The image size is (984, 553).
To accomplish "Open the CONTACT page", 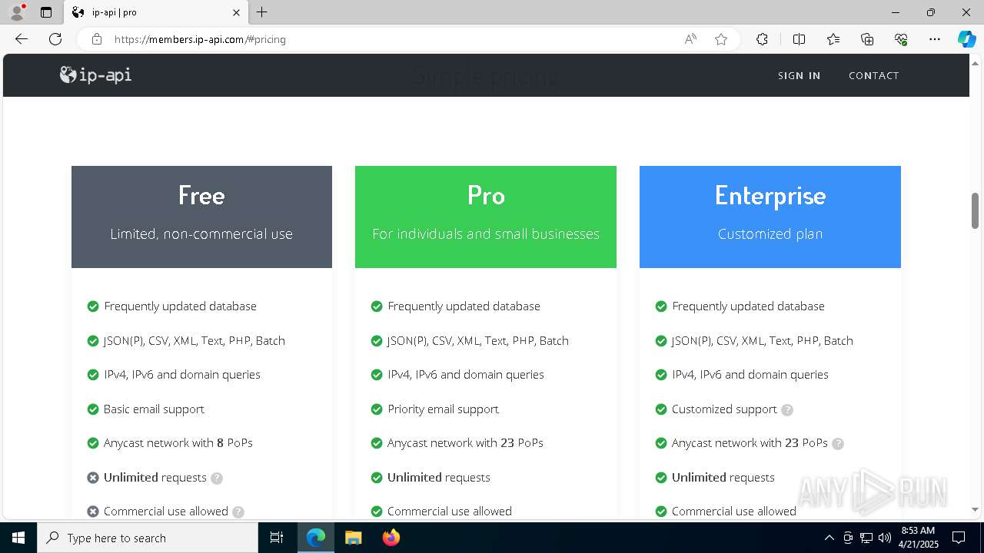I will point(873,75).
